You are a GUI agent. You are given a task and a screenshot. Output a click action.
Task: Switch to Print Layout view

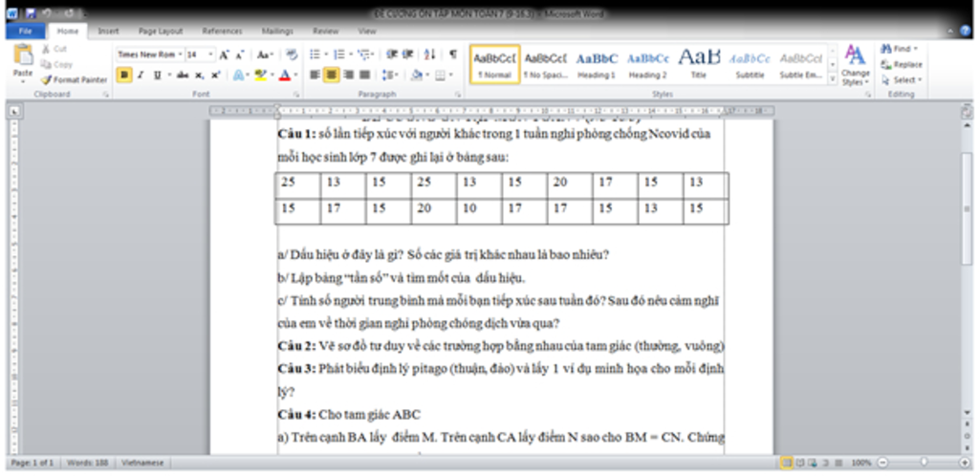(x=787, y=463)
